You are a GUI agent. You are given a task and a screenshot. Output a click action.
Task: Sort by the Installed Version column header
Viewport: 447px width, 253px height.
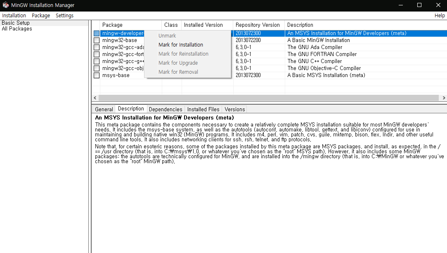207,25
